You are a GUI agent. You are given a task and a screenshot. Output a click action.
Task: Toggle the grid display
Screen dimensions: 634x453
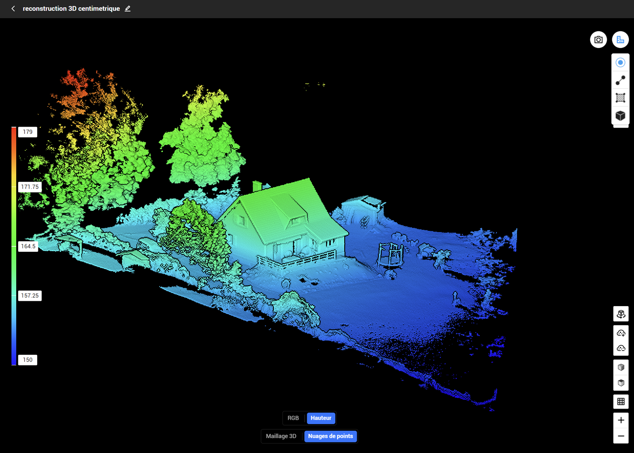pos(621,402)
